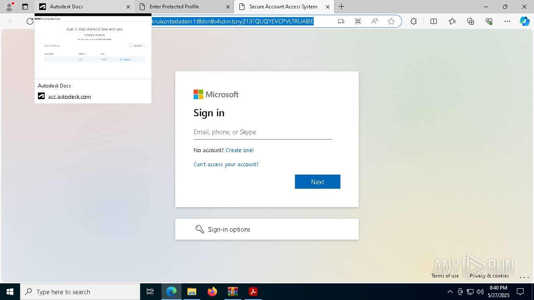Click the highlighted URL in address bar
The image size is (534, 300).
pos(232,21)
